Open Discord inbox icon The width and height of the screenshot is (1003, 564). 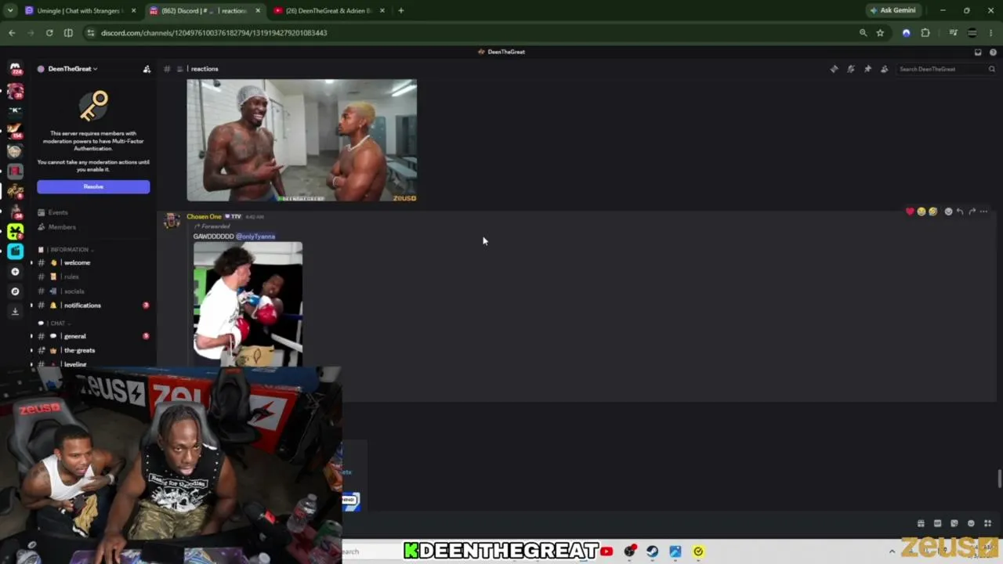click(978, 52)
